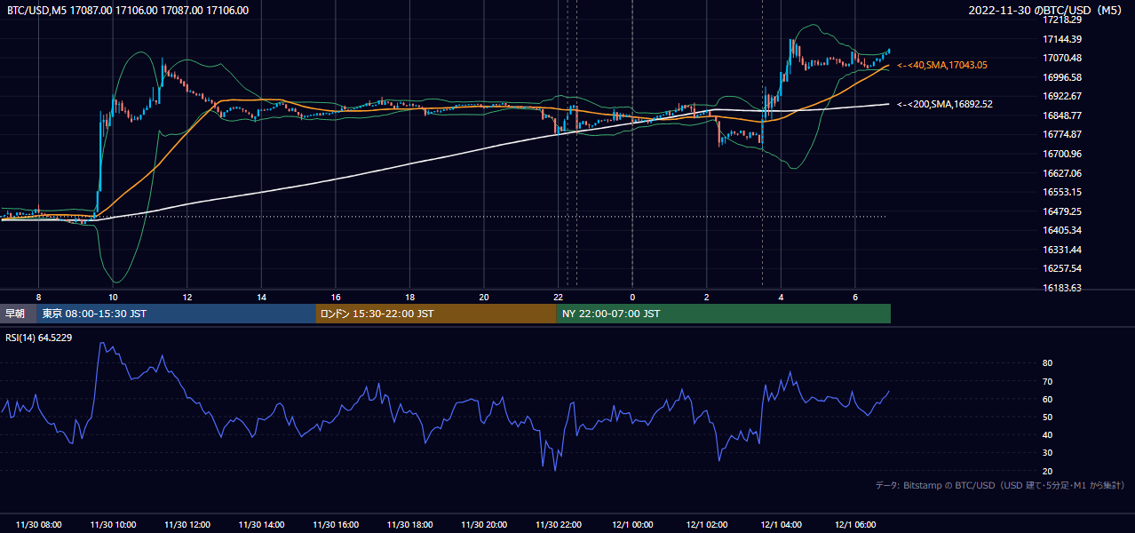This screenshot has height=533, width=1135.
Task: Click price axis value 16774.87
Action: pyautogui.click(x=1061, y=134)
